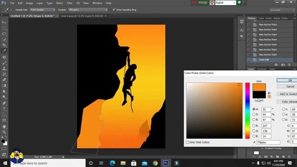297x167 pixels.
Task: Open the Filter menu
Action: tap(70, 3)
